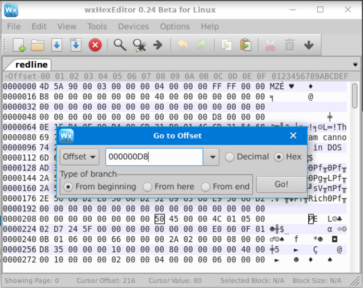Click the selected hex byte 50 at offset 216

coord(159,219)
